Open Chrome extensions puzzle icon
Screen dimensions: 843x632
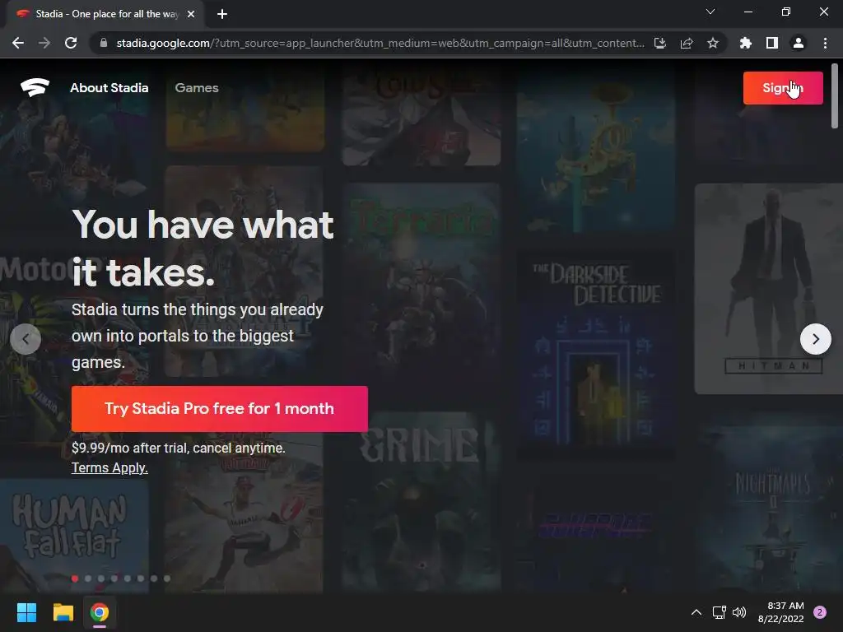coord(746,43)
